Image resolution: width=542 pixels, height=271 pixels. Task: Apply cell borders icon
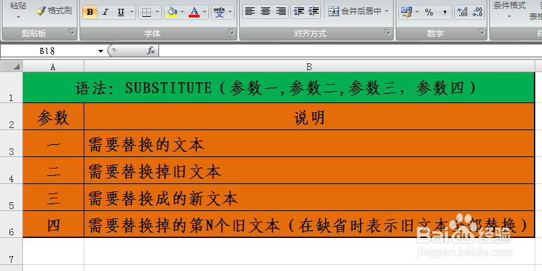tap(146, 12)
